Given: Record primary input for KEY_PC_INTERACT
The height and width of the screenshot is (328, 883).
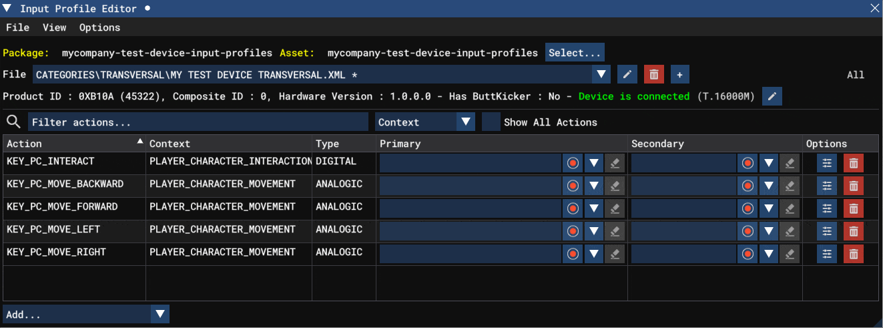Looking at the screenshot, I should pos(573,163).
